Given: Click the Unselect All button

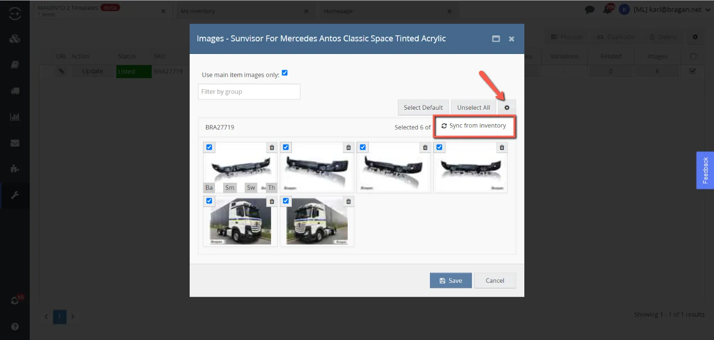Looking at the screenshot, I should [473, 107].
